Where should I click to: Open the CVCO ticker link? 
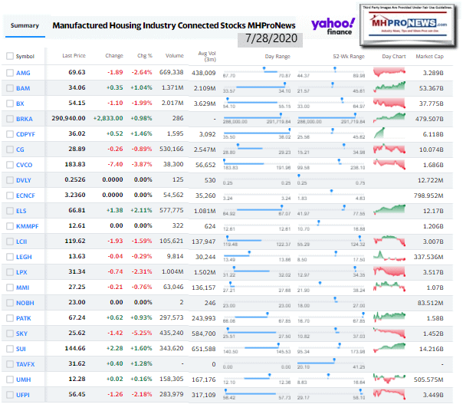coord(25,165)
